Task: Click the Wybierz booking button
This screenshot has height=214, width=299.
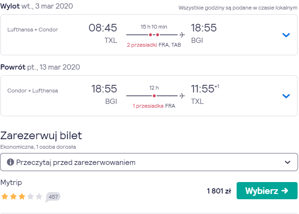Action: click(x=267, y=191)
